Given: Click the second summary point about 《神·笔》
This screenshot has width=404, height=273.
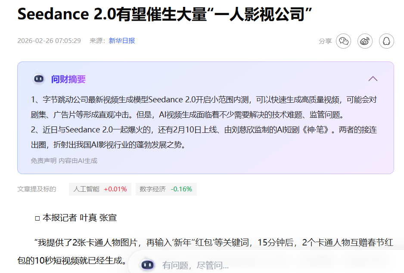Looking at the screenshot, I should pyautogui.click(x=204, y=137).
